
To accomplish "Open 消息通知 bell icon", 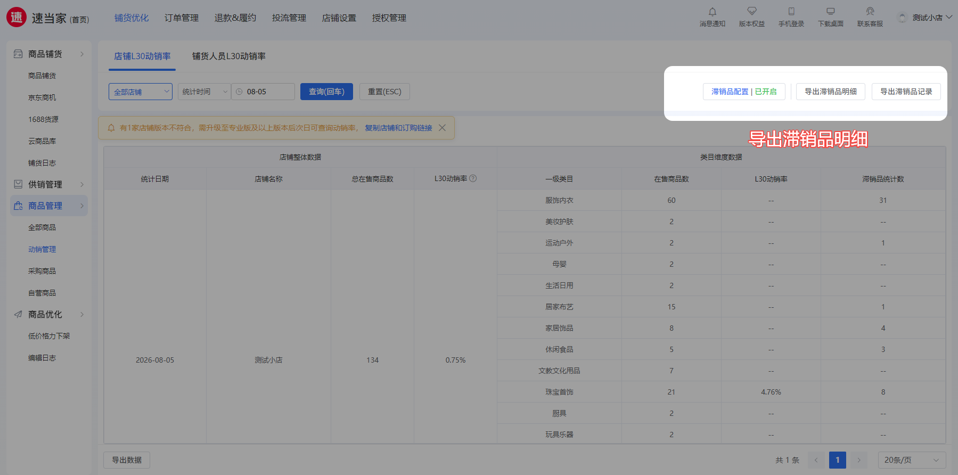I will point(713,12).
